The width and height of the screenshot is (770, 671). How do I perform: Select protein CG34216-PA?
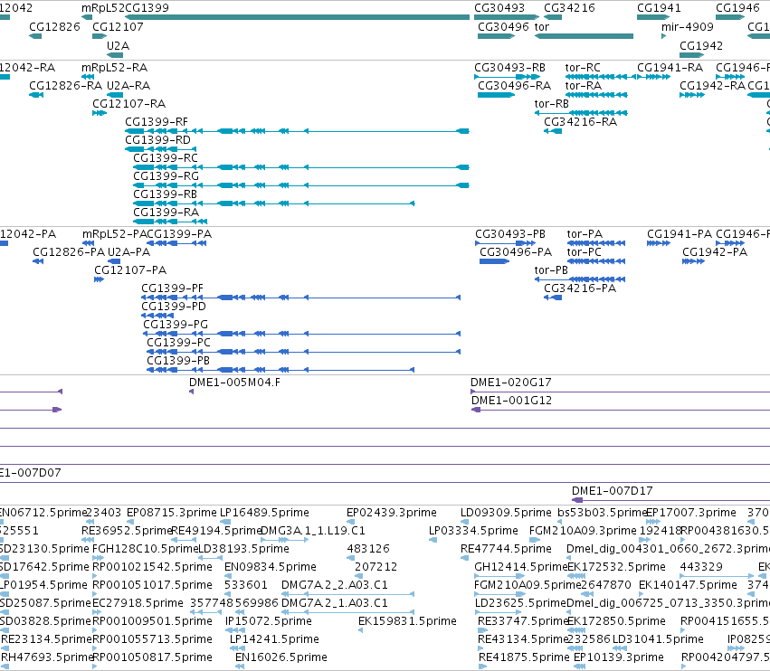[580, 288]
